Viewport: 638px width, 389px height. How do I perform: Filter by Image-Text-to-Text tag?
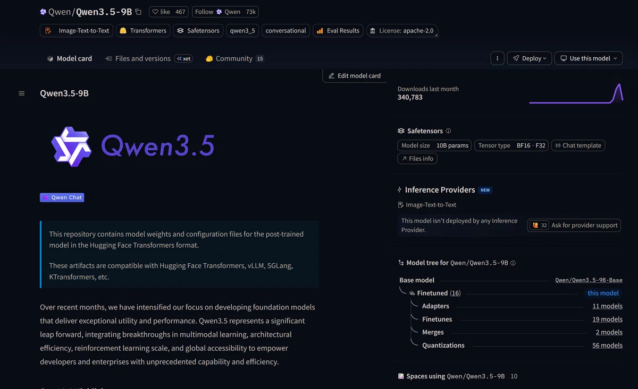pos(77,31)
